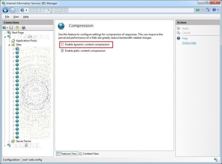The width and height of the screenshot is (222, 164).
Task: Click the Compression globe heading icon
Action: 61,26
